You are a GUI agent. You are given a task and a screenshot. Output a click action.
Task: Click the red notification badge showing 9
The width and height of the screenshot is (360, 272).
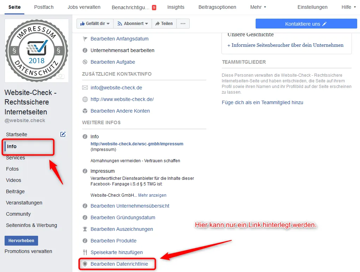coord(154,7)
